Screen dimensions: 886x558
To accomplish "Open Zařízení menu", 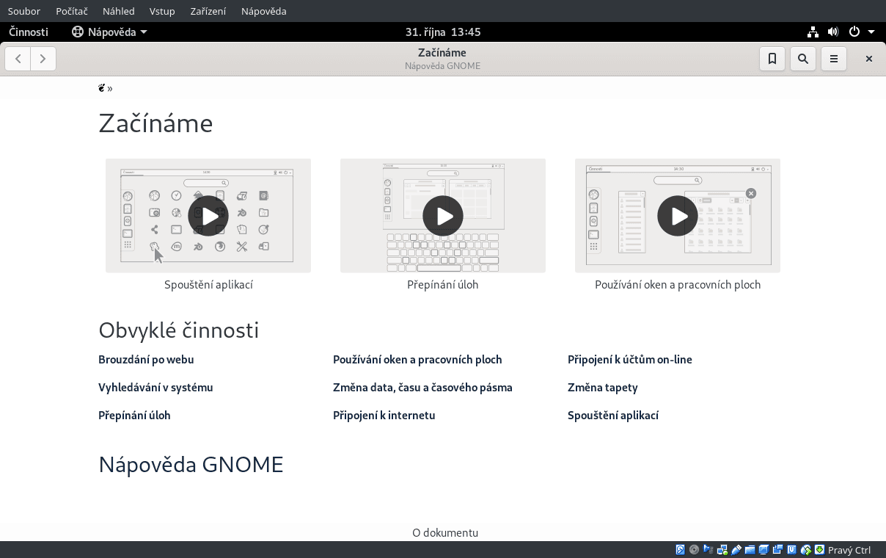I will (208, 11).
